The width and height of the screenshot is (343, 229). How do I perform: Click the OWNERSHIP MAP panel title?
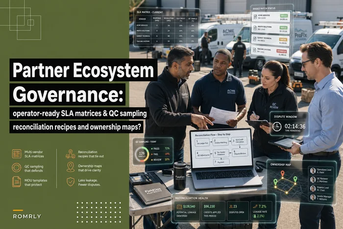point(281,164)
